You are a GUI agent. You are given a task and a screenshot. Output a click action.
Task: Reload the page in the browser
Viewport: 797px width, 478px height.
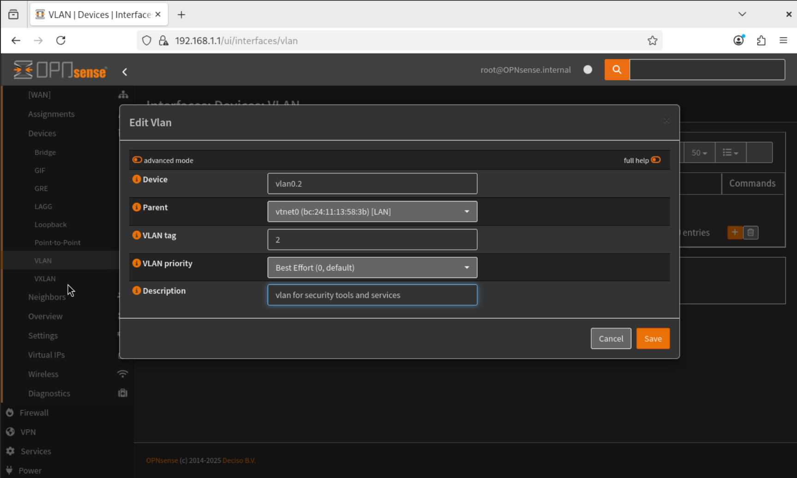click(x=61, y=41)
